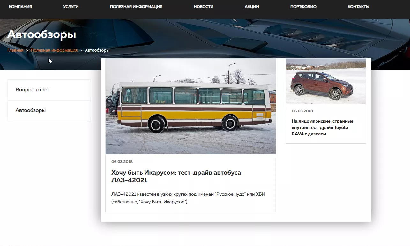Click the 'ЛАЗ-42021 известен в узких кругах' description
This screenshot has height=246, width=410.
coord(188,198)
